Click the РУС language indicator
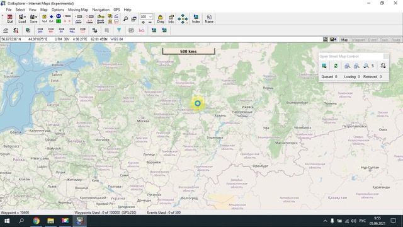This screenshot has width=403, height=227. (363, 221)
